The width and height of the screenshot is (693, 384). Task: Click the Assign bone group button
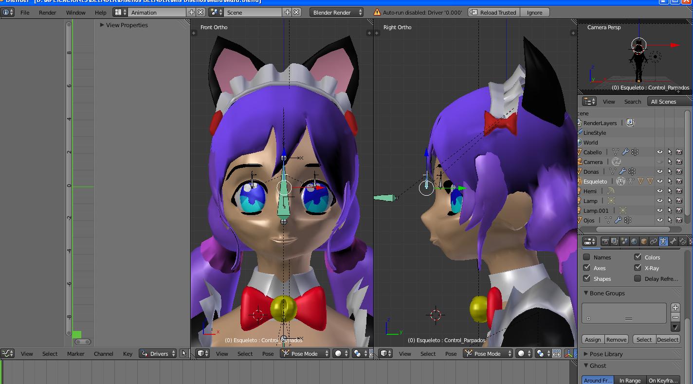point(593,339)
